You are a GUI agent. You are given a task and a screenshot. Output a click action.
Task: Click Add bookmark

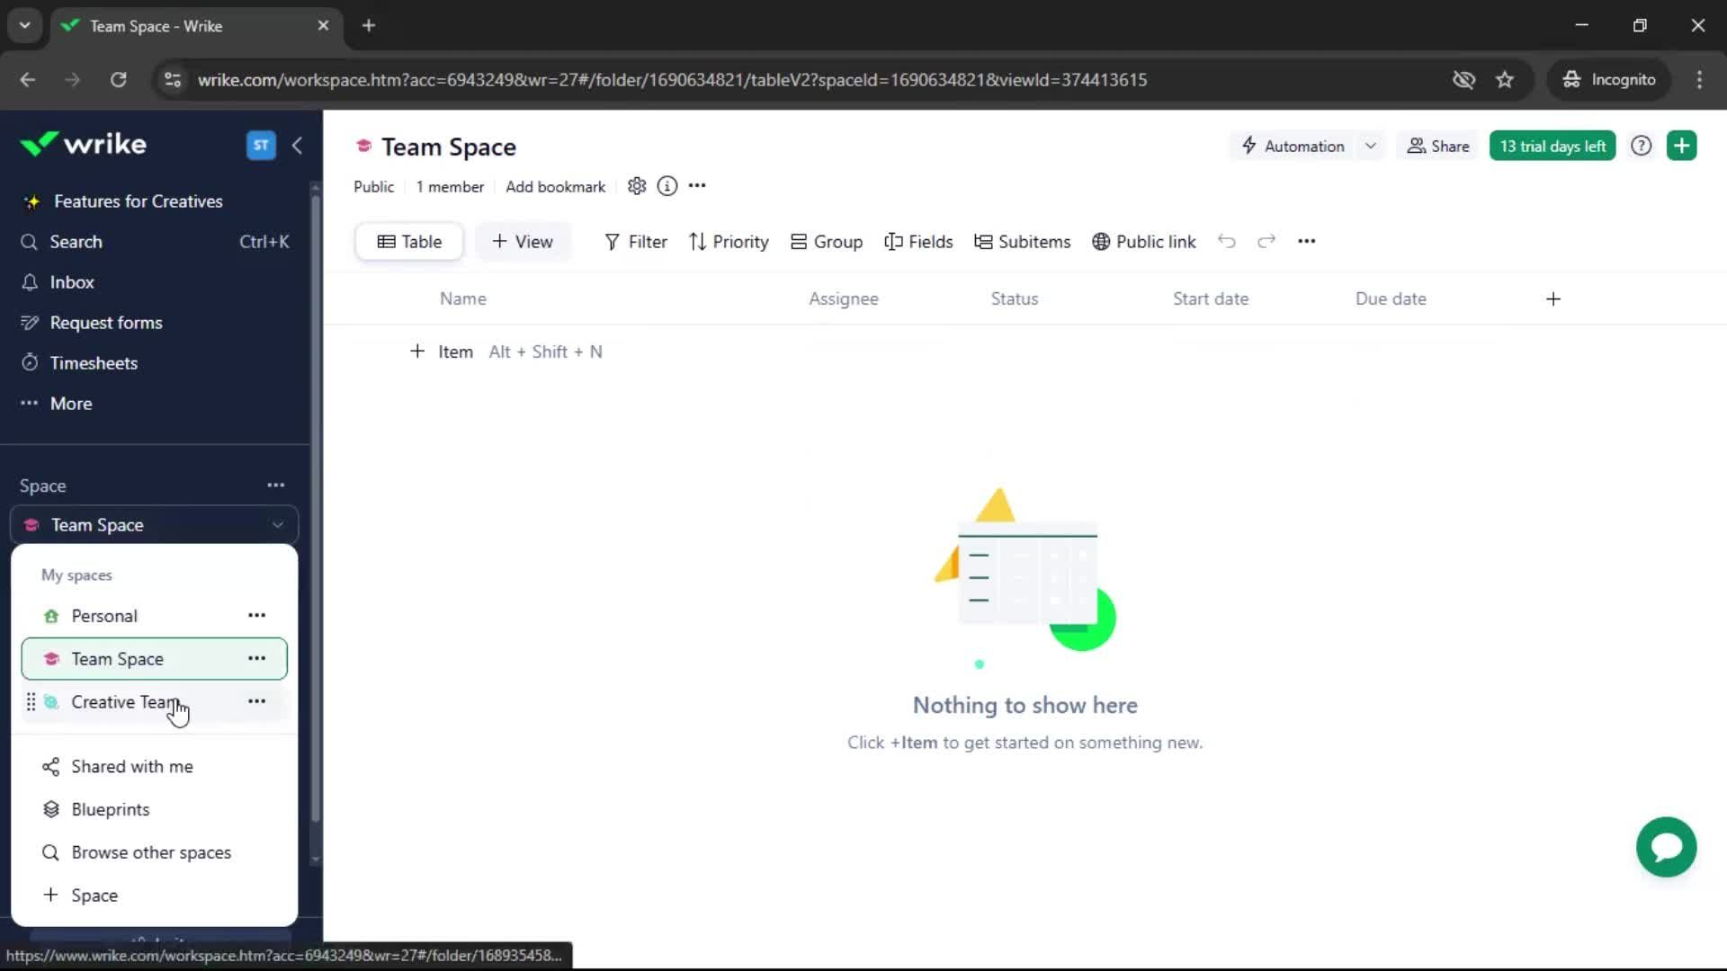555,187
